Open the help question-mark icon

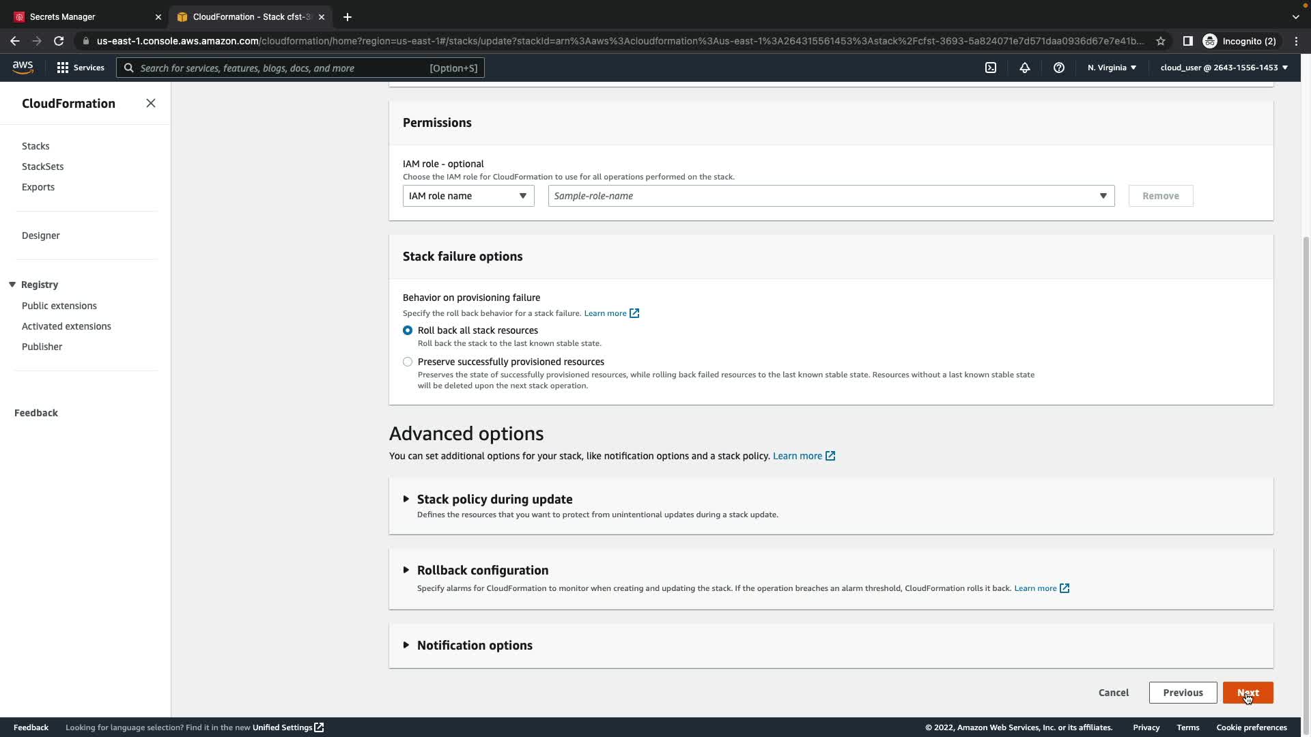[1059, 68]
